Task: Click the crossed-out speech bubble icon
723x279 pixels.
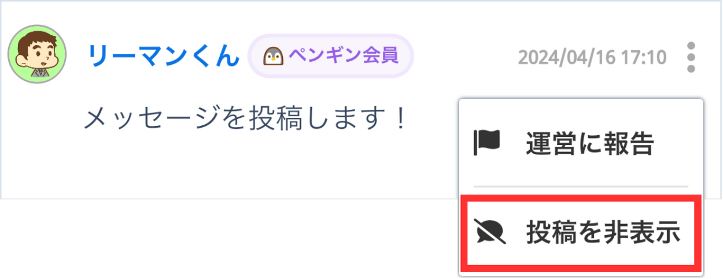Action: (489, 233)
